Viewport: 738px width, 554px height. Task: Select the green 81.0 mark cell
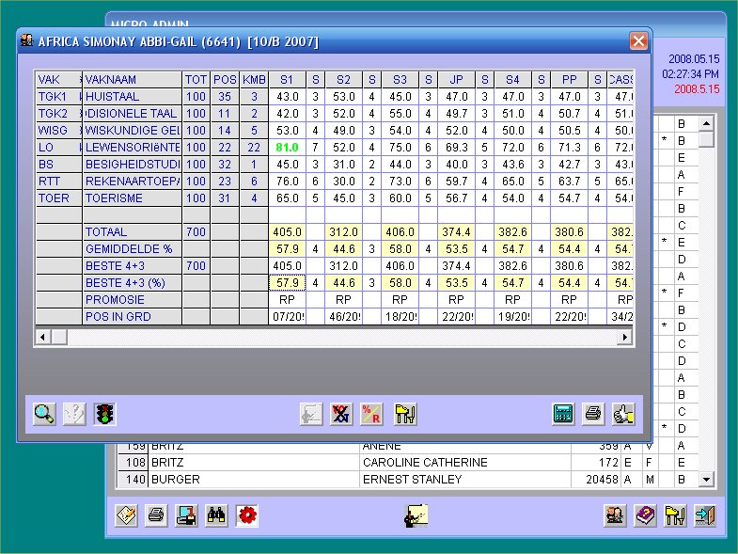pyautogui.click(x=287, y=148)
